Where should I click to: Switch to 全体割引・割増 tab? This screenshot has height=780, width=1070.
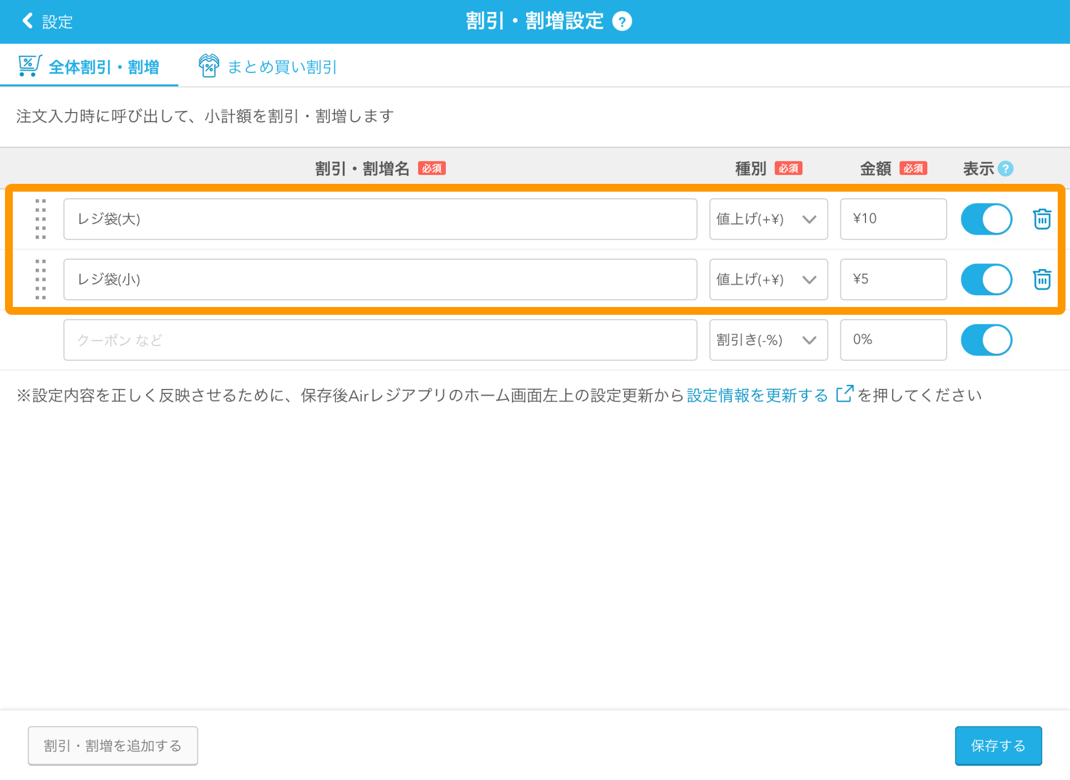click(89, 66)
